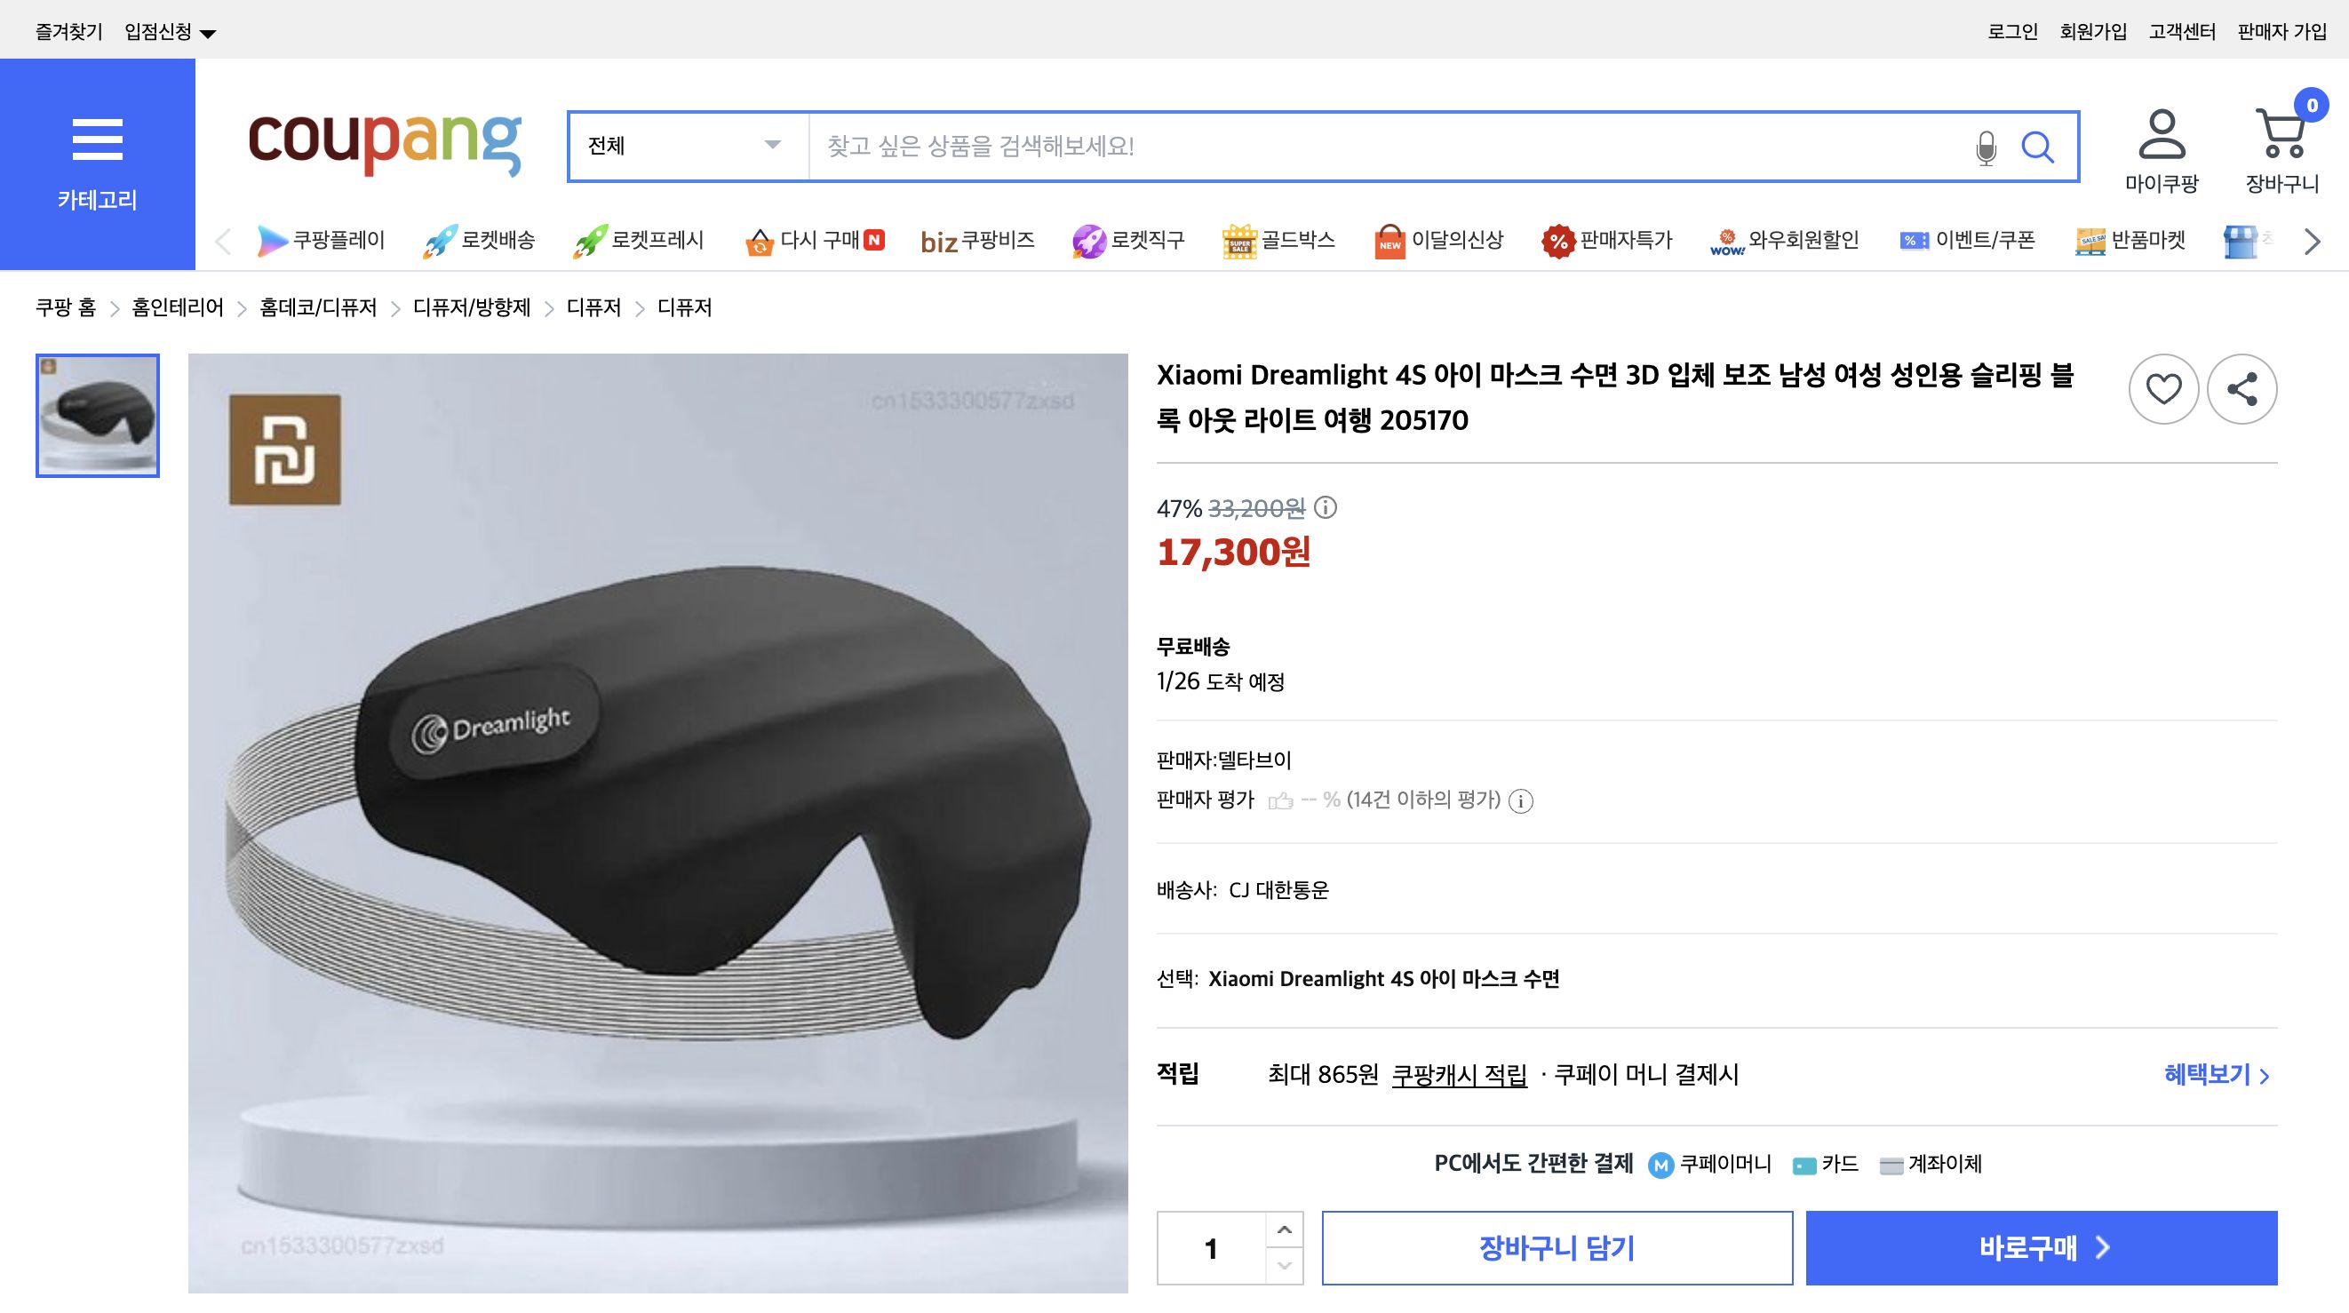Click the right chevron to reveal more categories

[x=2311, y=241]
